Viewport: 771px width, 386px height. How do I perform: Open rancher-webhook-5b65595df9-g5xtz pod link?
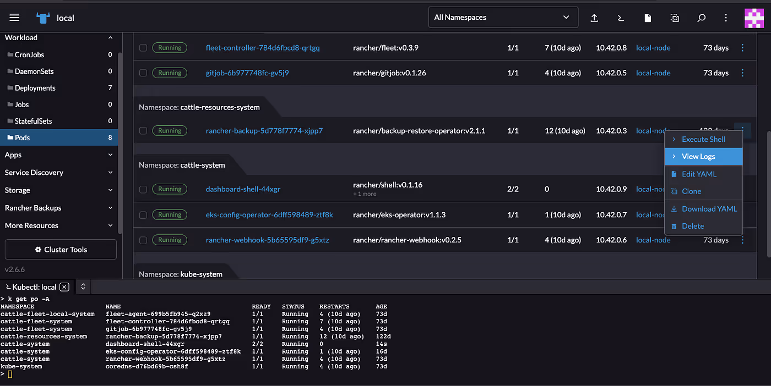coord(268,240)
